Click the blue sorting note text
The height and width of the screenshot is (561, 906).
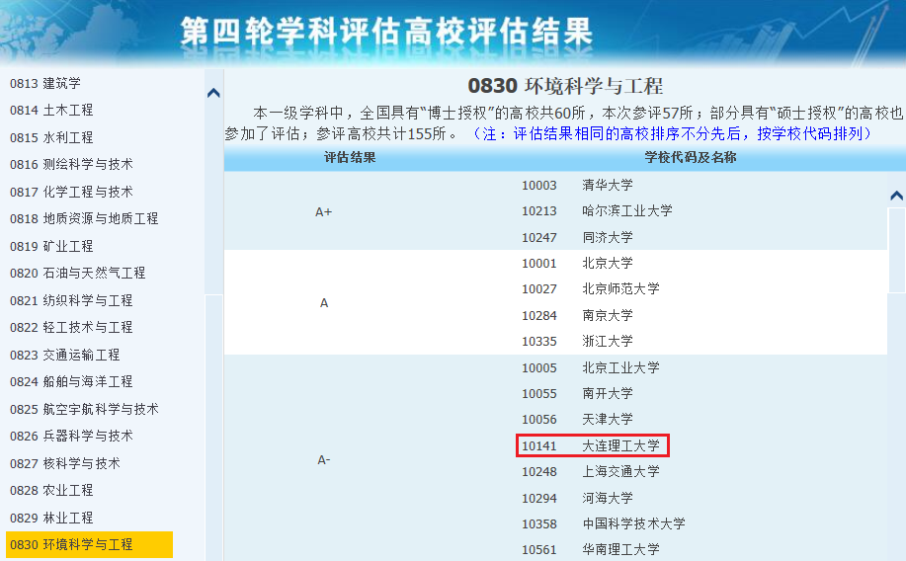pyautogui.click(x=672, y=134)
